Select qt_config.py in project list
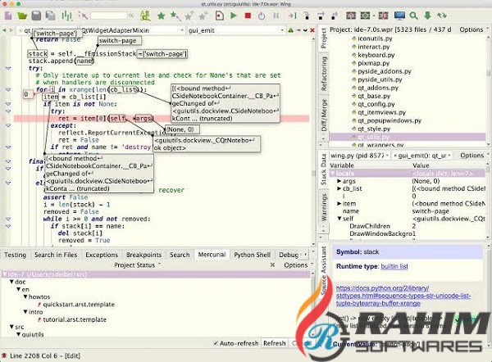492x362 pixels. coord(376,104)
